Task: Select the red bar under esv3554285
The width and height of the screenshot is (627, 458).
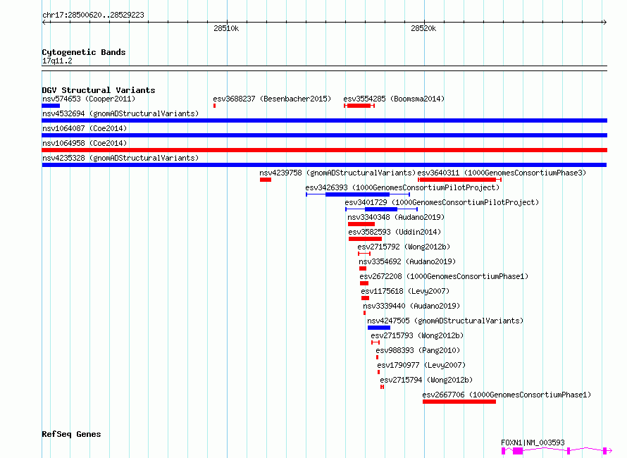Action: click(359, 106)
